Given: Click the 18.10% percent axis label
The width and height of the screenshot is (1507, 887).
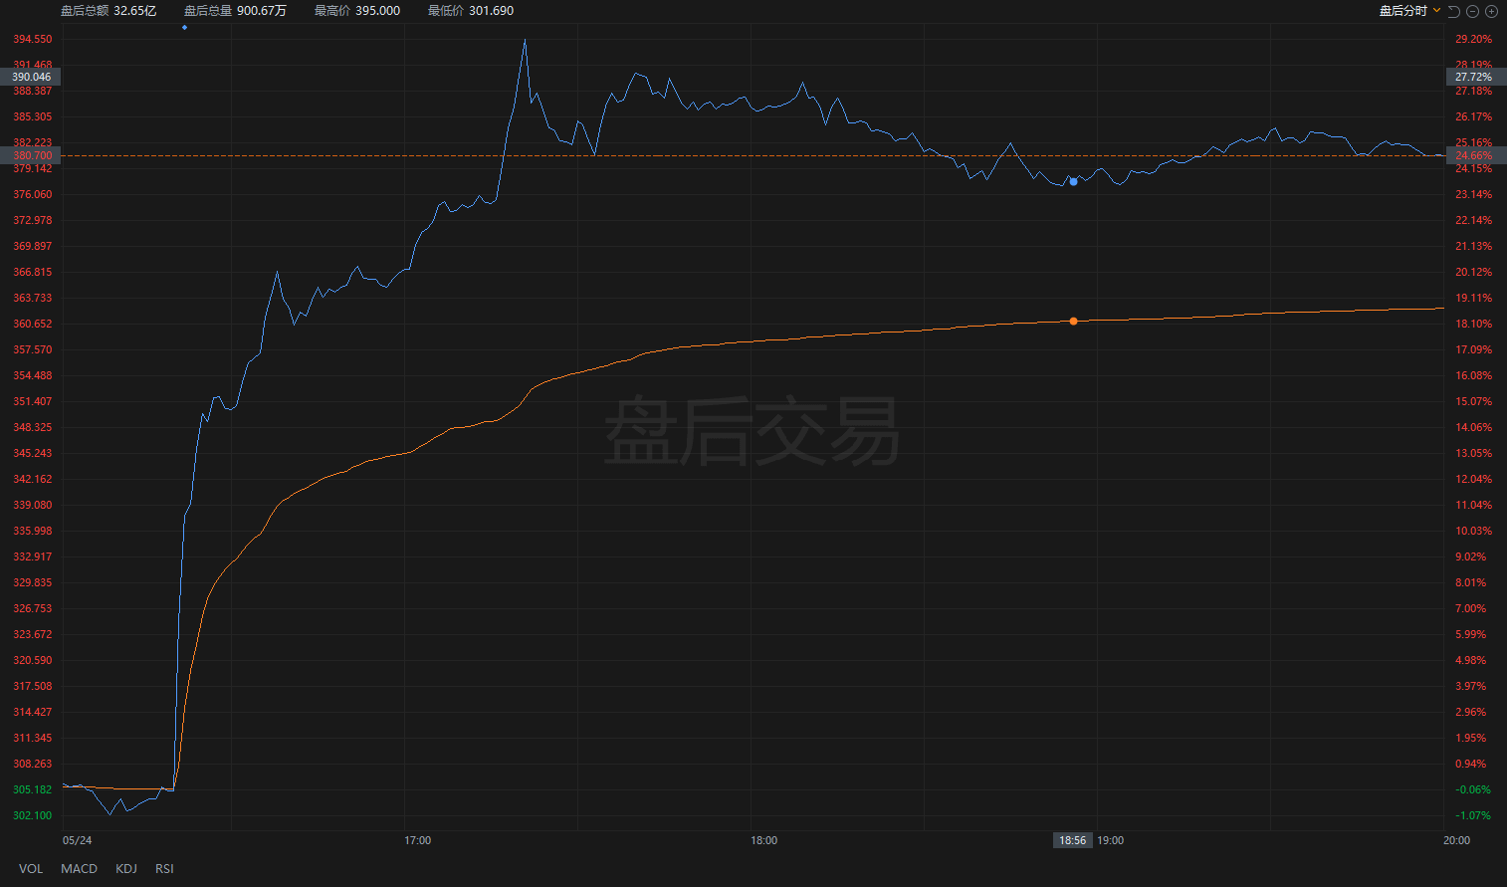Looking at the screenshot, I should [1474, 324].
